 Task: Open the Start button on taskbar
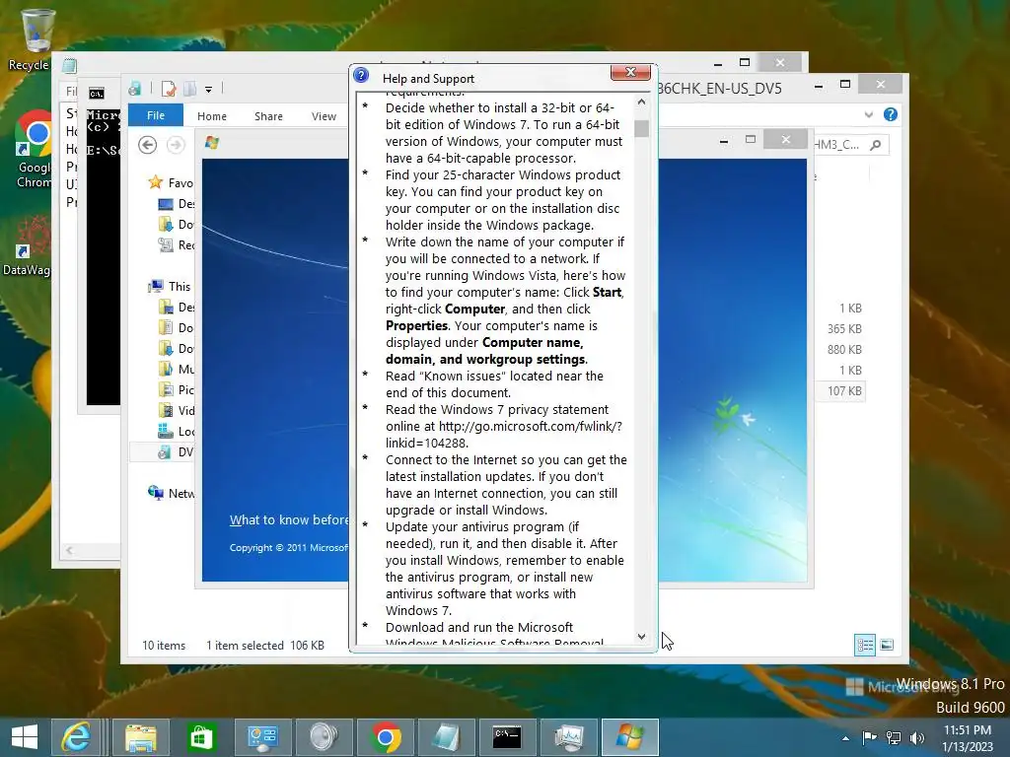point(25,737)
